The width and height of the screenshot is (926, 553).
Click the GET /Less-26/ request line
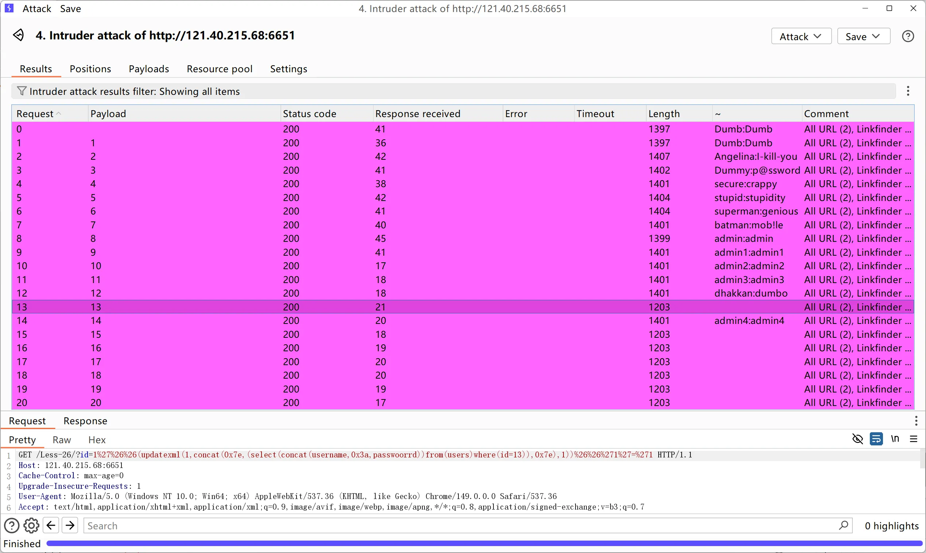pyautogui.click(x=355, y=455)
